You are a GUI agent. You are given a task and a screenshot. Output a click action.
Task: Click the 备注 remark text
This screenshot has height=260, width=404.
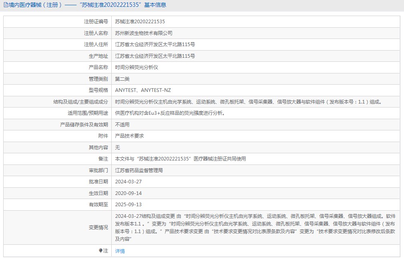click(x=180, y=159)
